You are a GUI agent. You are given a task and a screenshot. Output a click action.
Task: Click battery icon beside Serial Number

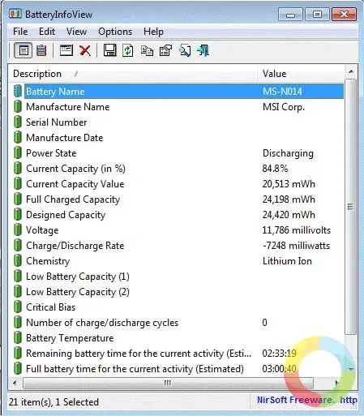(x=18, y=122)
